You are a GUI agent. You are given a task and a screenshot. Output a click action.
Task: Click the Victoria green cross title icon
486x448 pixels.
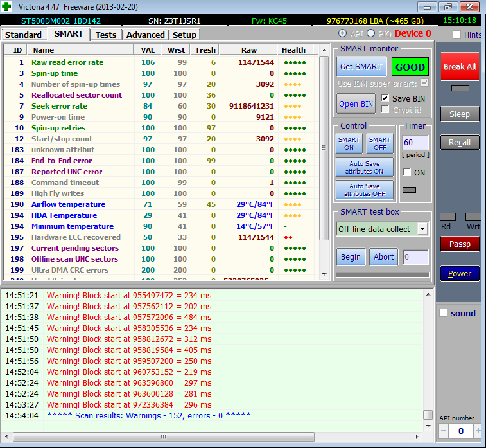point(7,7)
